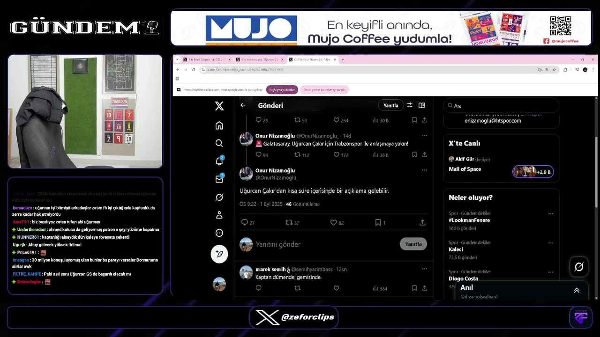Focus the Ara search field

click(x=501, y=106)
